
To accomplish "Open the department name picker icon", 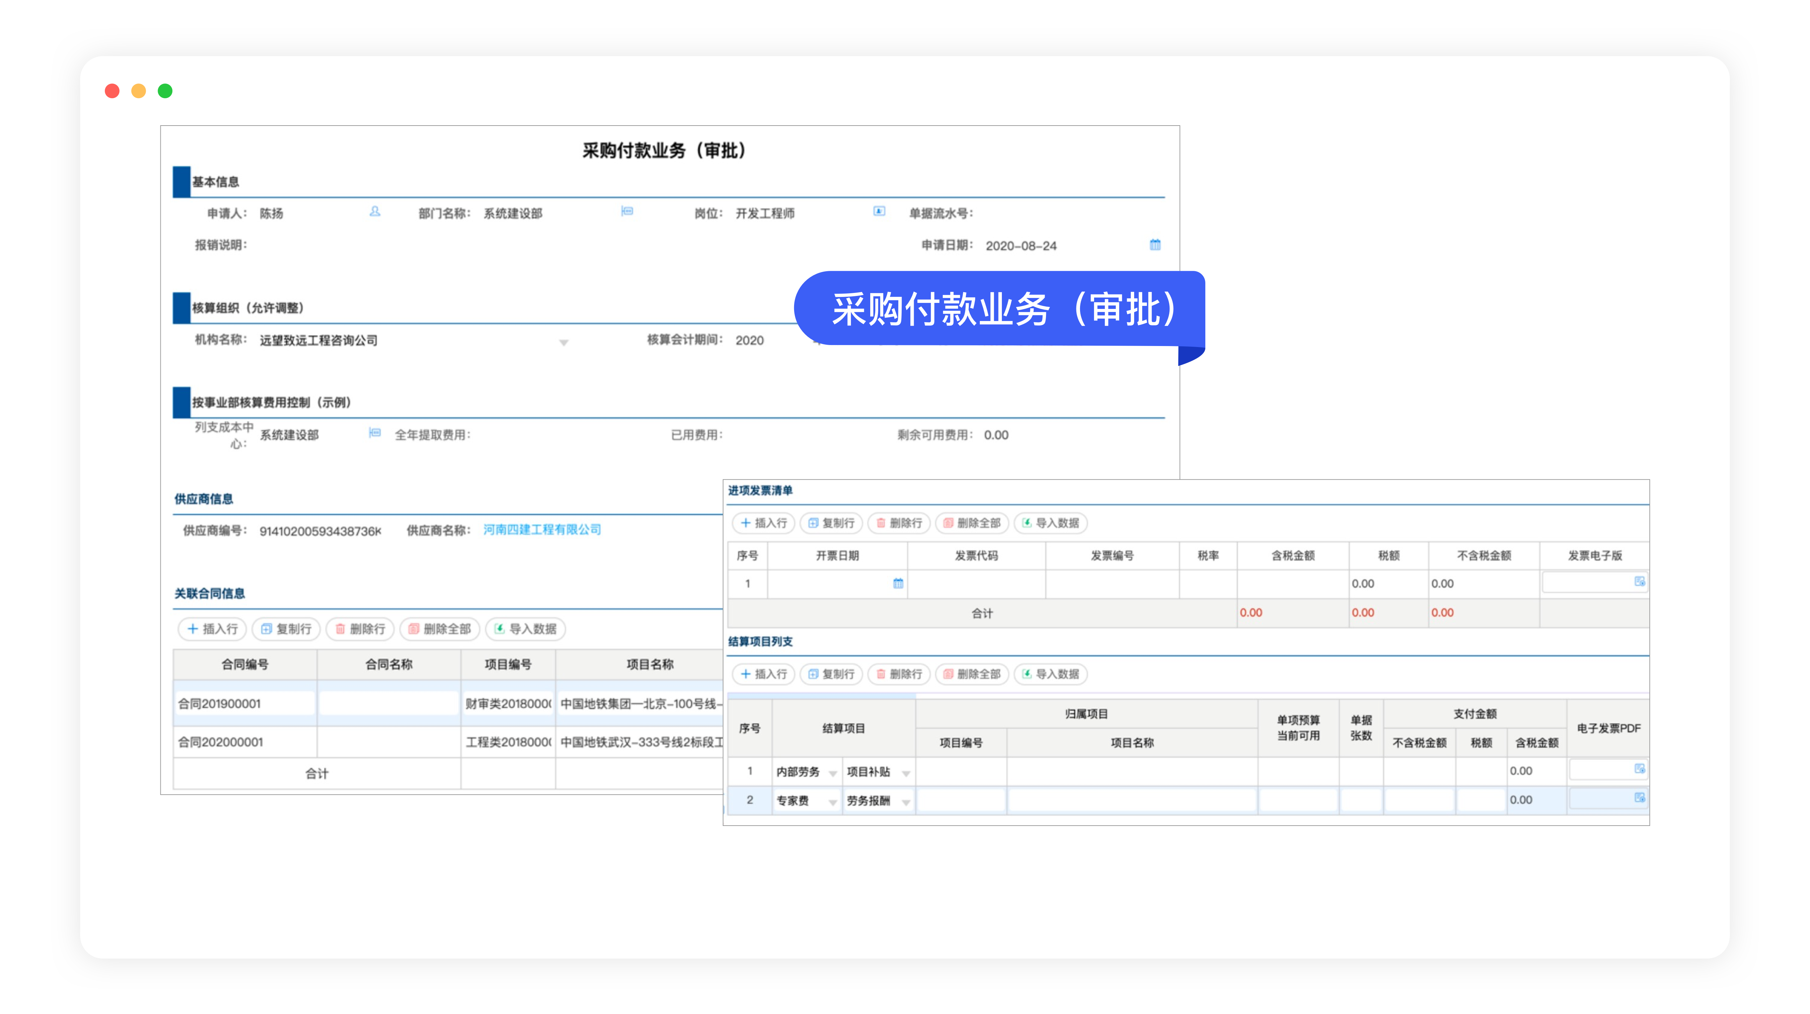I will (627, 211).
